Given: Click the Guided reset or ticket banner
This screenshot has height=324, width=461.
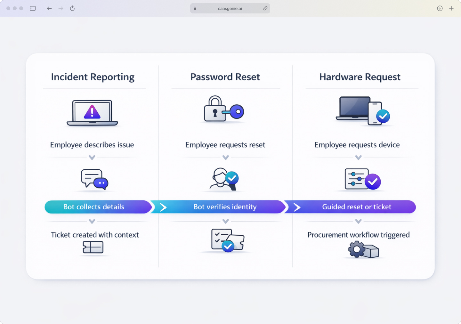Looking at the screenshot, I should (356, 207).
